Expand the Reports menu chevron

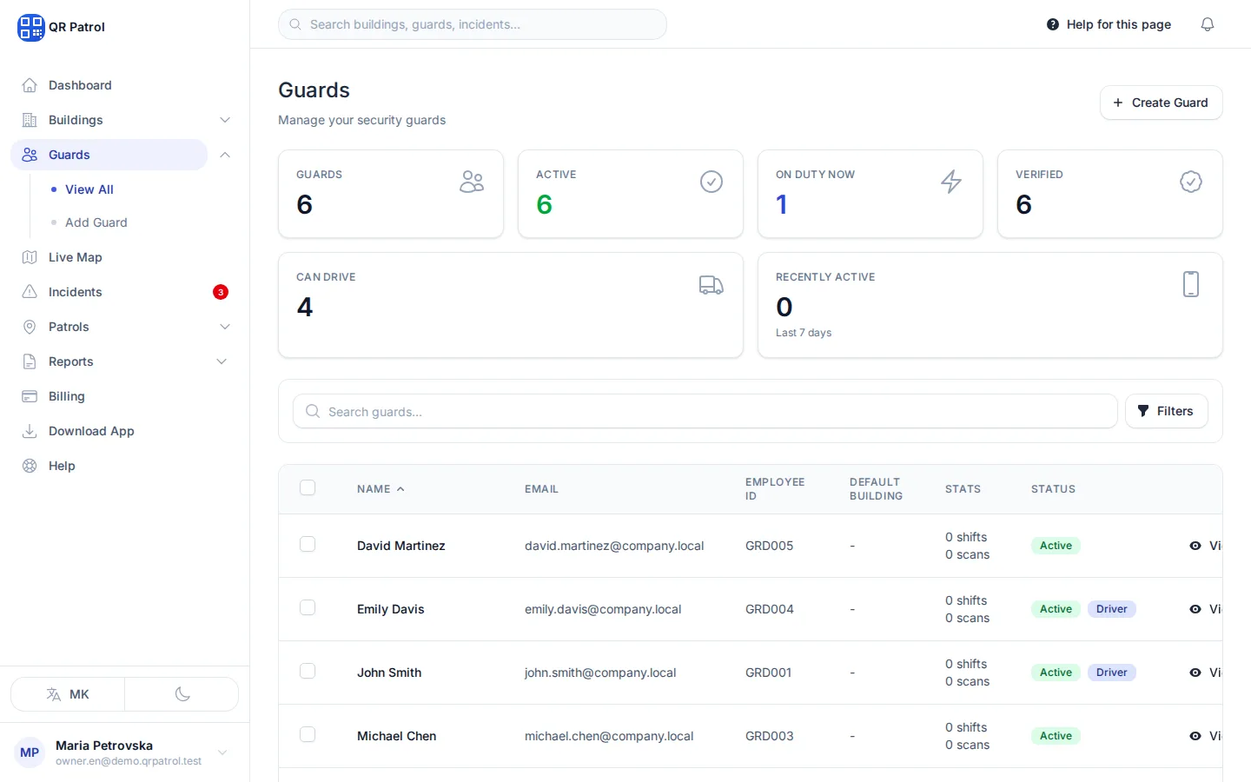coord(222,361)
